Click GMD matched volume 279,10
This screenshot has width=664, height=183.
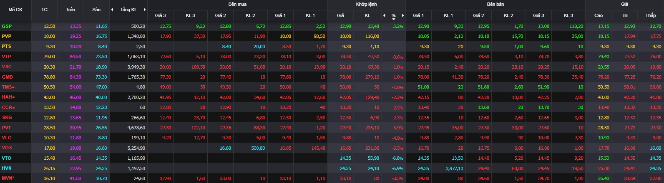coord(372,77)
